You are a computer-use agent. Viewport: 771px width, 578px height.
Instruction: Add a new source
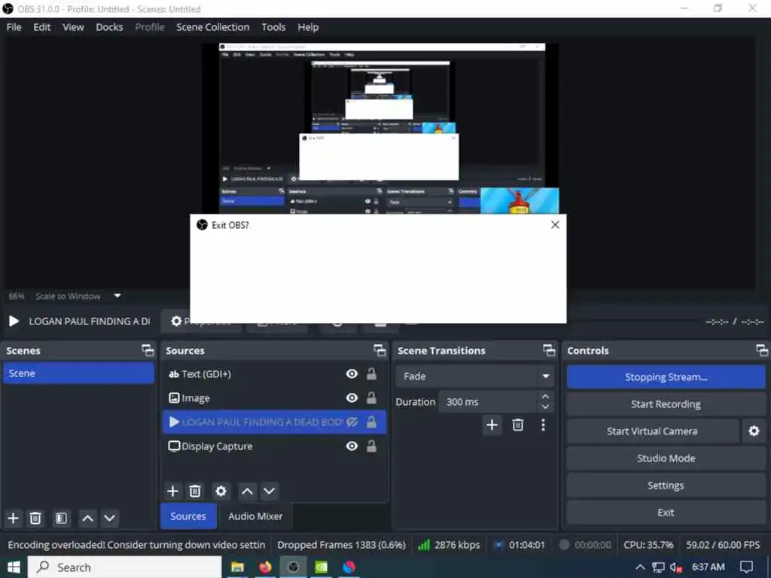coord(172,491)
